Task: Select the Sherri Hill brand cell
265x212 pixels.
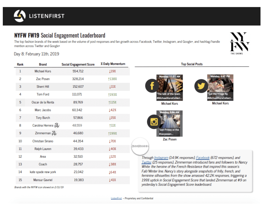Action: pyautogui.click(x=43, y=87)
